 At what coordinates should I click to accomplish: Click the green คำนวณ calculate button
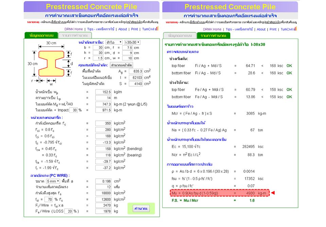(141, 208)
